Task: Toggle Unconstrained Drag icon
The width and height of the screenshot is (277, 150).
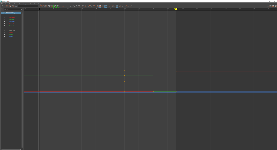Action: point(268,6)
